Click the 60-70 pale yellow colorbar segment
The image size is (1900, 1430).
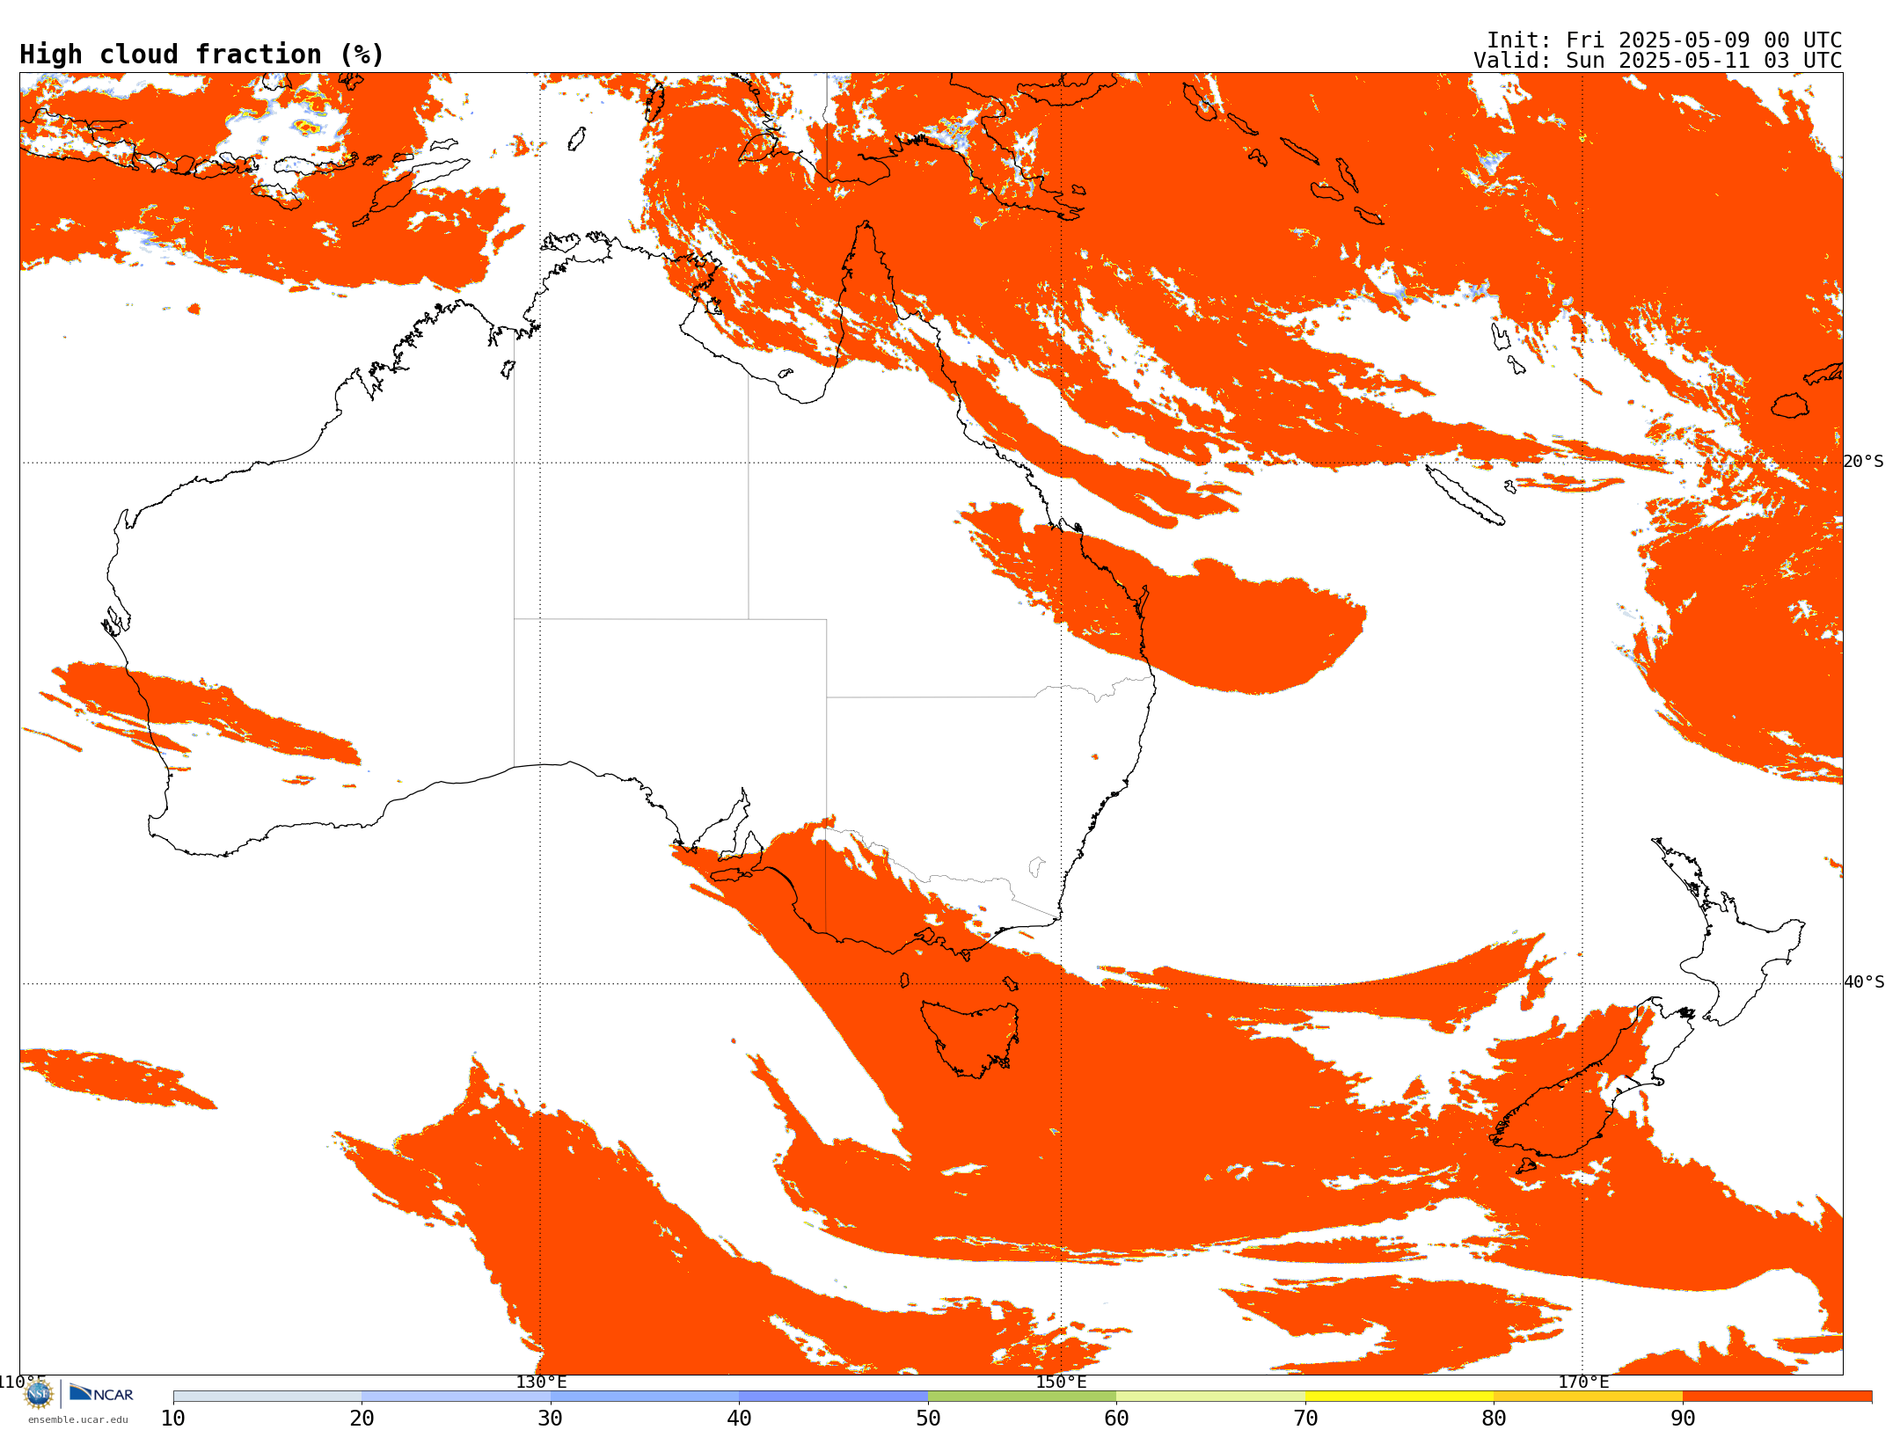[1210, 1397]
